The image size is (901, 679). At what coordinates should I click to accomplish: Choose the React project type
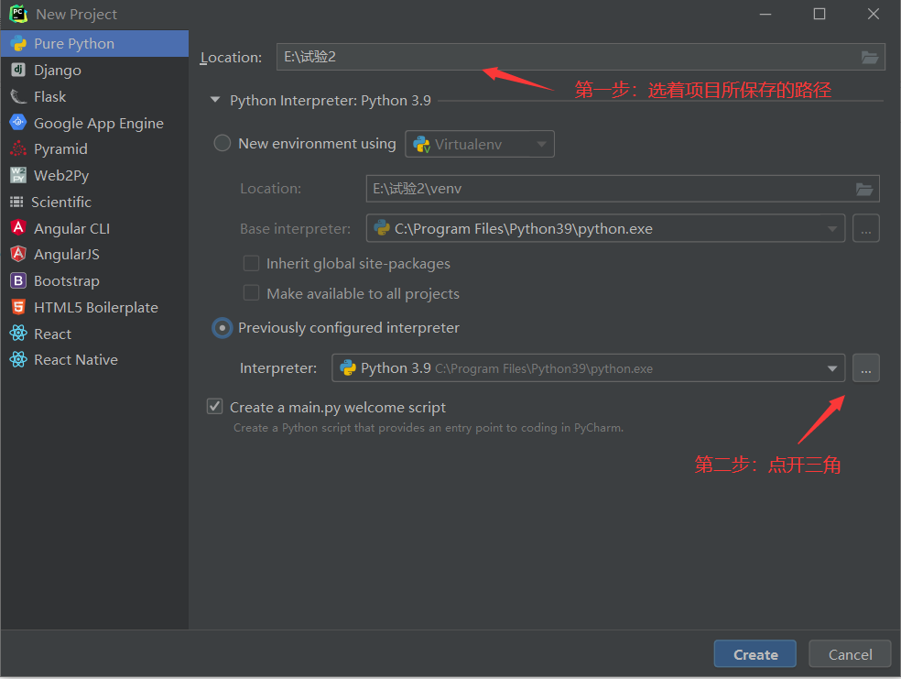pyautogui.click(x=95, y=334)
